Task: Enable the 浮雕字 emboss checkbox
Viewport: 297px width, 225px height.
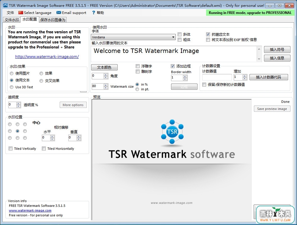Action: pos(138,66)
